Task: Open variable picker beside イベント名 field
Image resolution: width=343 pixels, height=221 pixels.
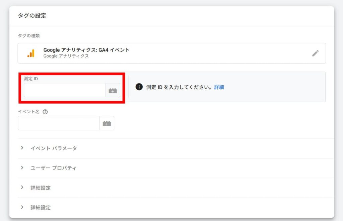Action: 107,123
